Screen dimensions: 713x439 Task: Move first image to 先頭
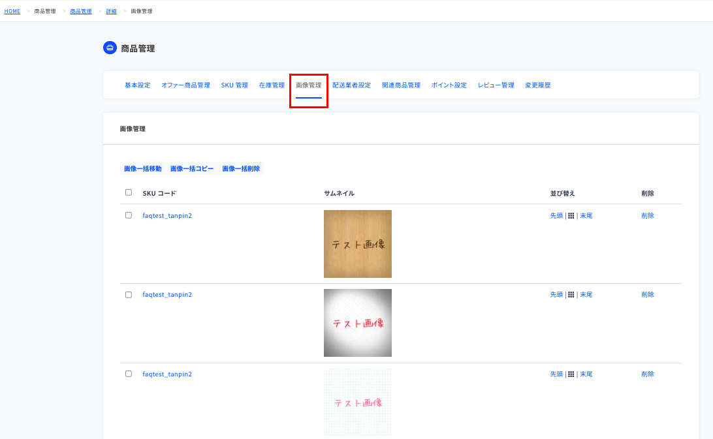point(556,216)
